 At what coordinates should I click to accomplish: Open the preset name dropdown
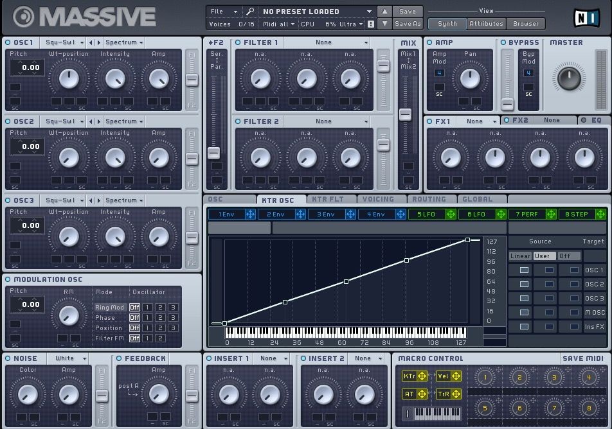click(x=317, y=12)
